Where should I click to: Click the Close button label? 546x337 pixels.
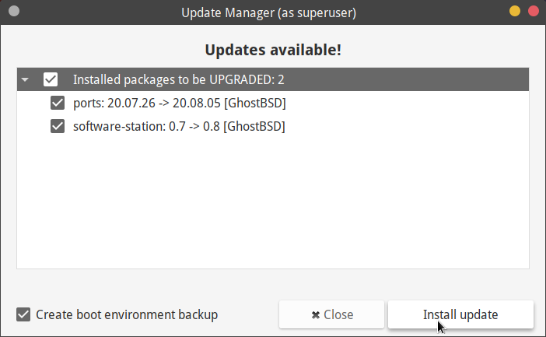(338, 315)
